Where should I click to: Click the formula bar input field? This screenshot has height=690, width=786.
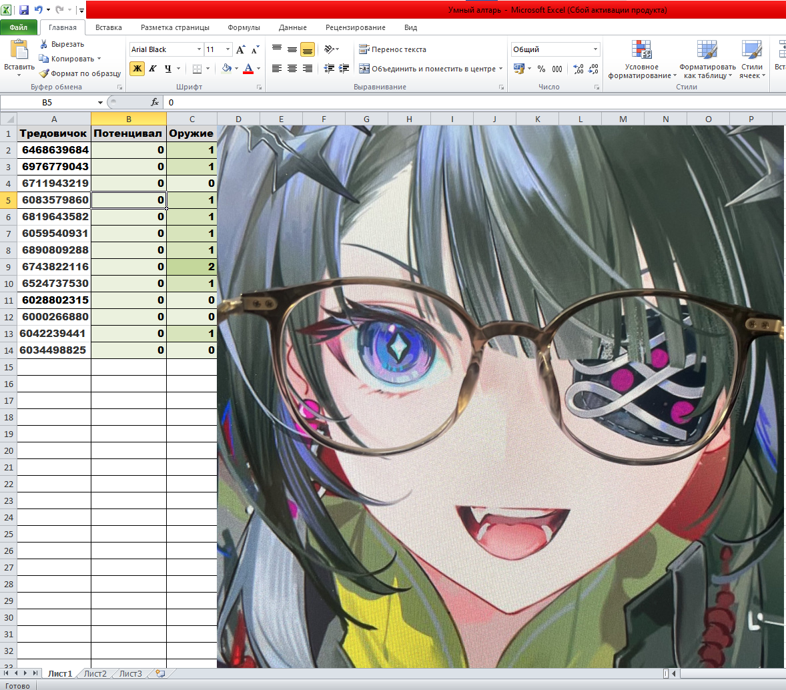[x=474, y=102]
